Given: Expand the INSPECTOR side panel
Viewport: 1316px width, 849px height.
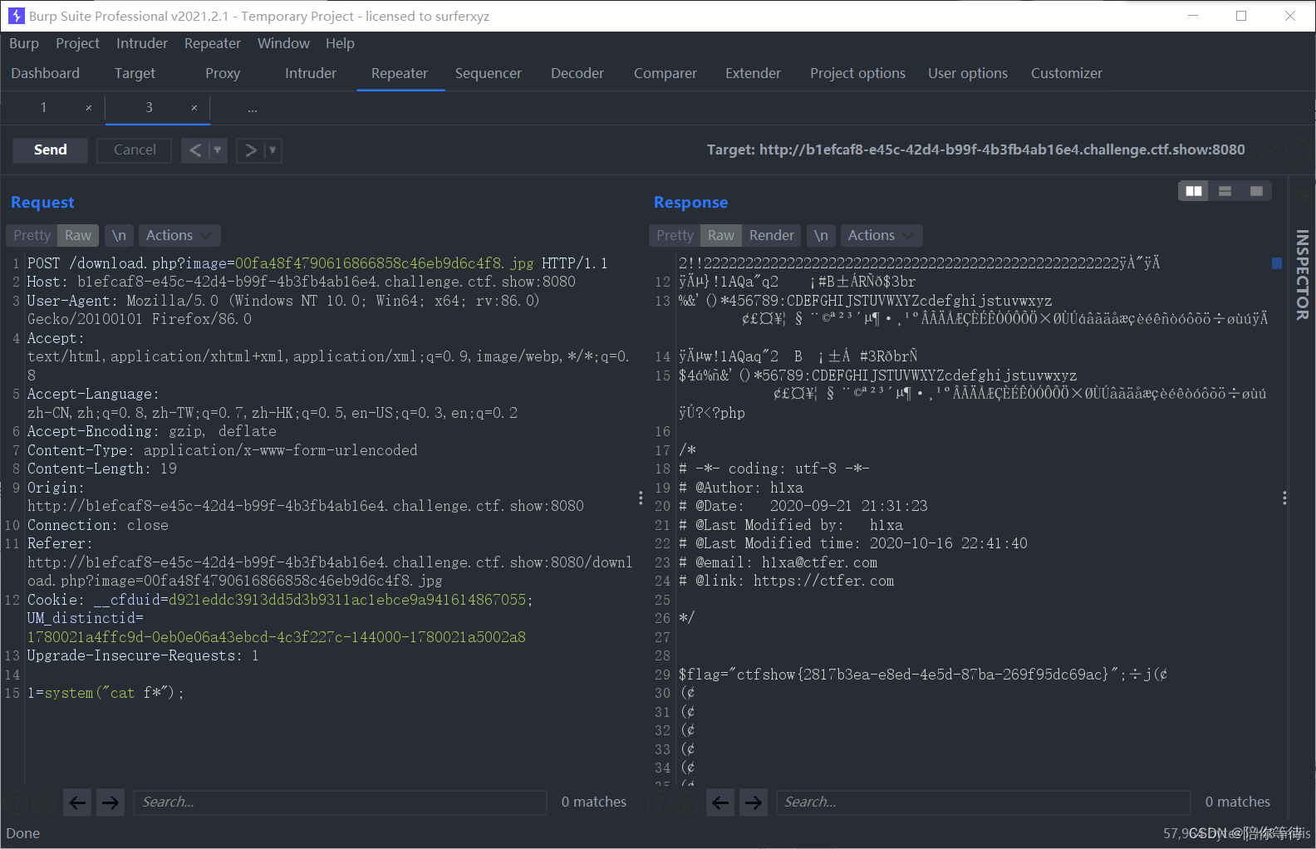Looking at the screenshot, I should 1302,274.
